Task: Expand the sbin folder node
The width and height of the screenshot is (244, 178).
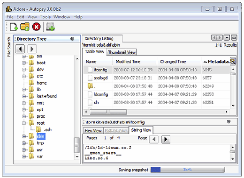Action: pos(24,136)
